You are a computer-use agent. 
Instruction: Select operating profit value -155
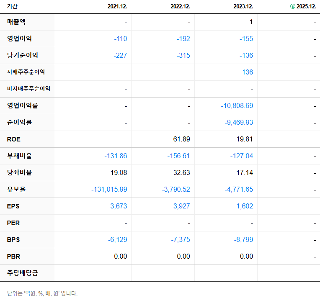[x=246, y=39]
